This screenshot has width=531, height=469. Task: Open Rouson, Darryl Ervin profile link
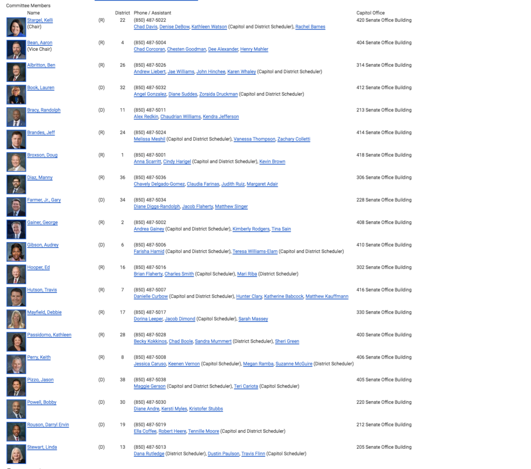click(x=48, y=425)
